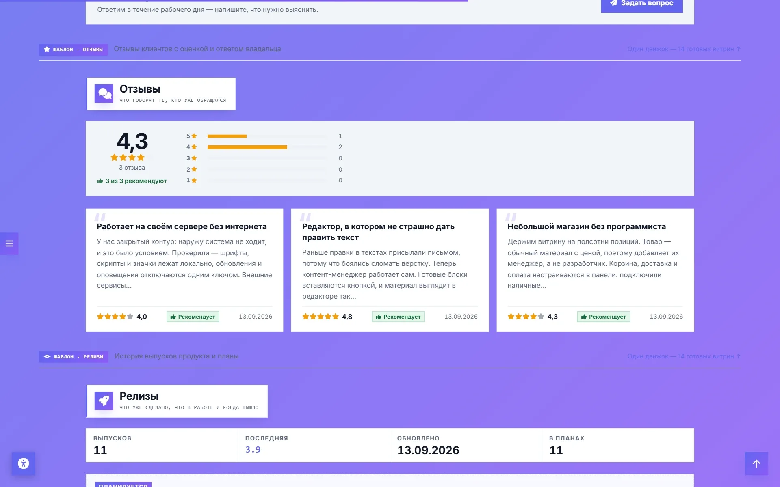Click the commit icon in the 'Шаблон · Релизы' badge
The image size is (780, 487).
[x=47, y=357]
